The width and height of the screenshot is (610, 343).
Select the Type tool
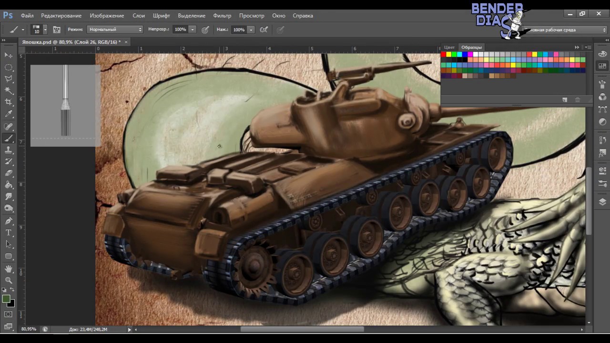point(9,232)
